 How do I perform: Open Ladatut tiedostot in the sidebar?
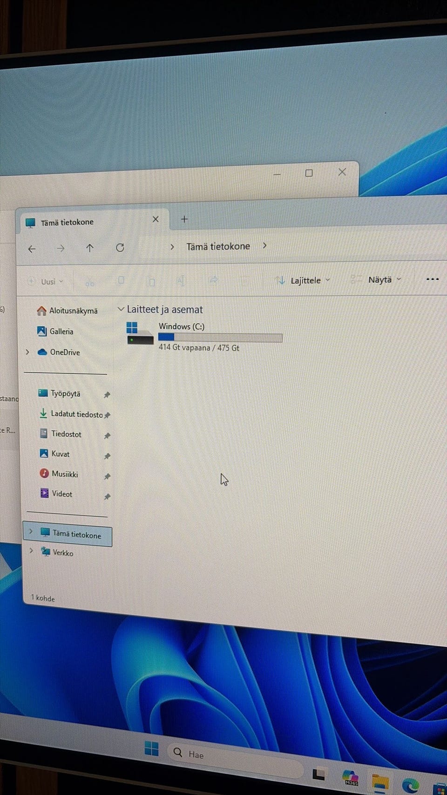(71, 414)
